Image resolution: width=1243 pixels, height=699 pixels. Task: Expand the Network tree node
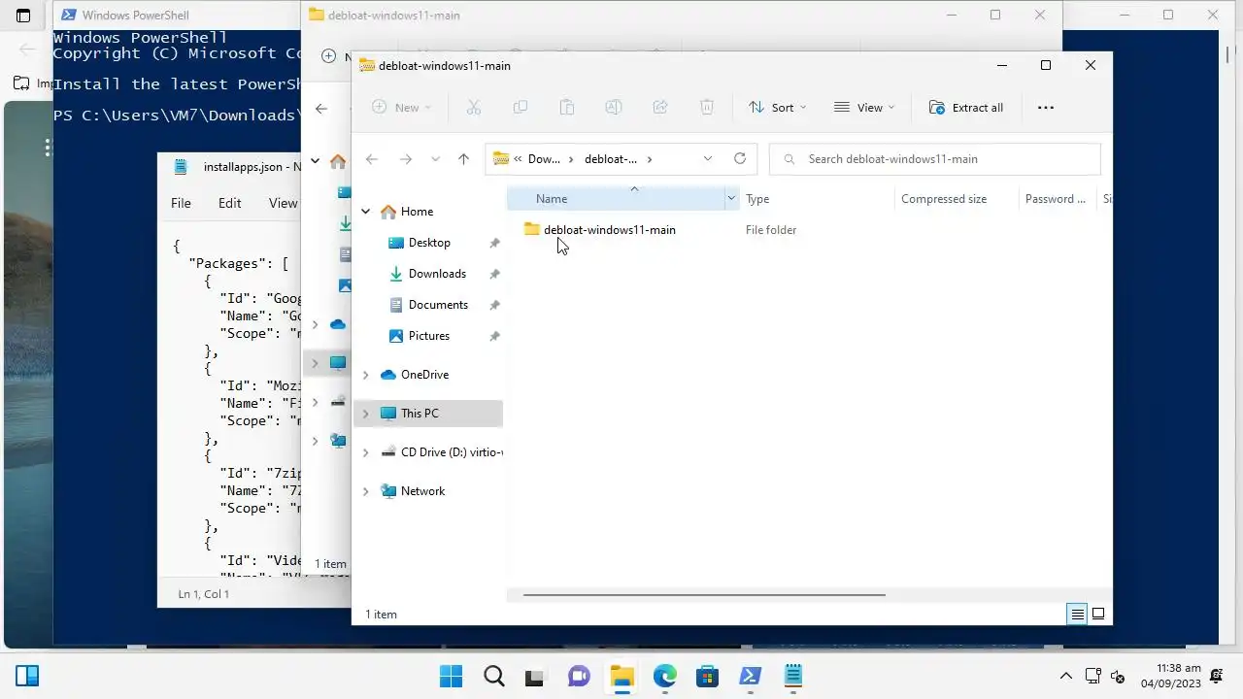tap(366, 491)
